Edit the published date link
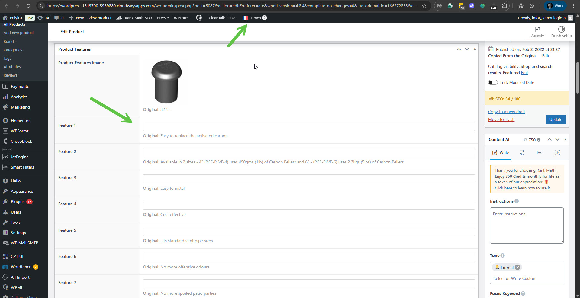Image resolution: width=580 pixels, height=298 pixels. 546,56
